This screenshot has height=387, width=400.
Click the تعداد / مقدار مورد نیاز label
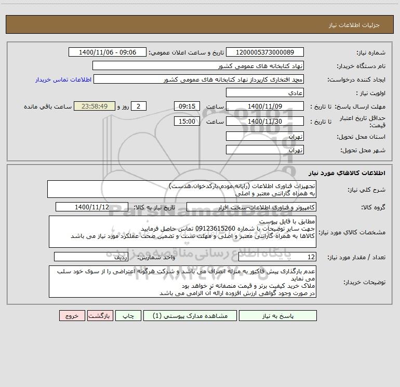pyautogui.click(x=356, y=257)
